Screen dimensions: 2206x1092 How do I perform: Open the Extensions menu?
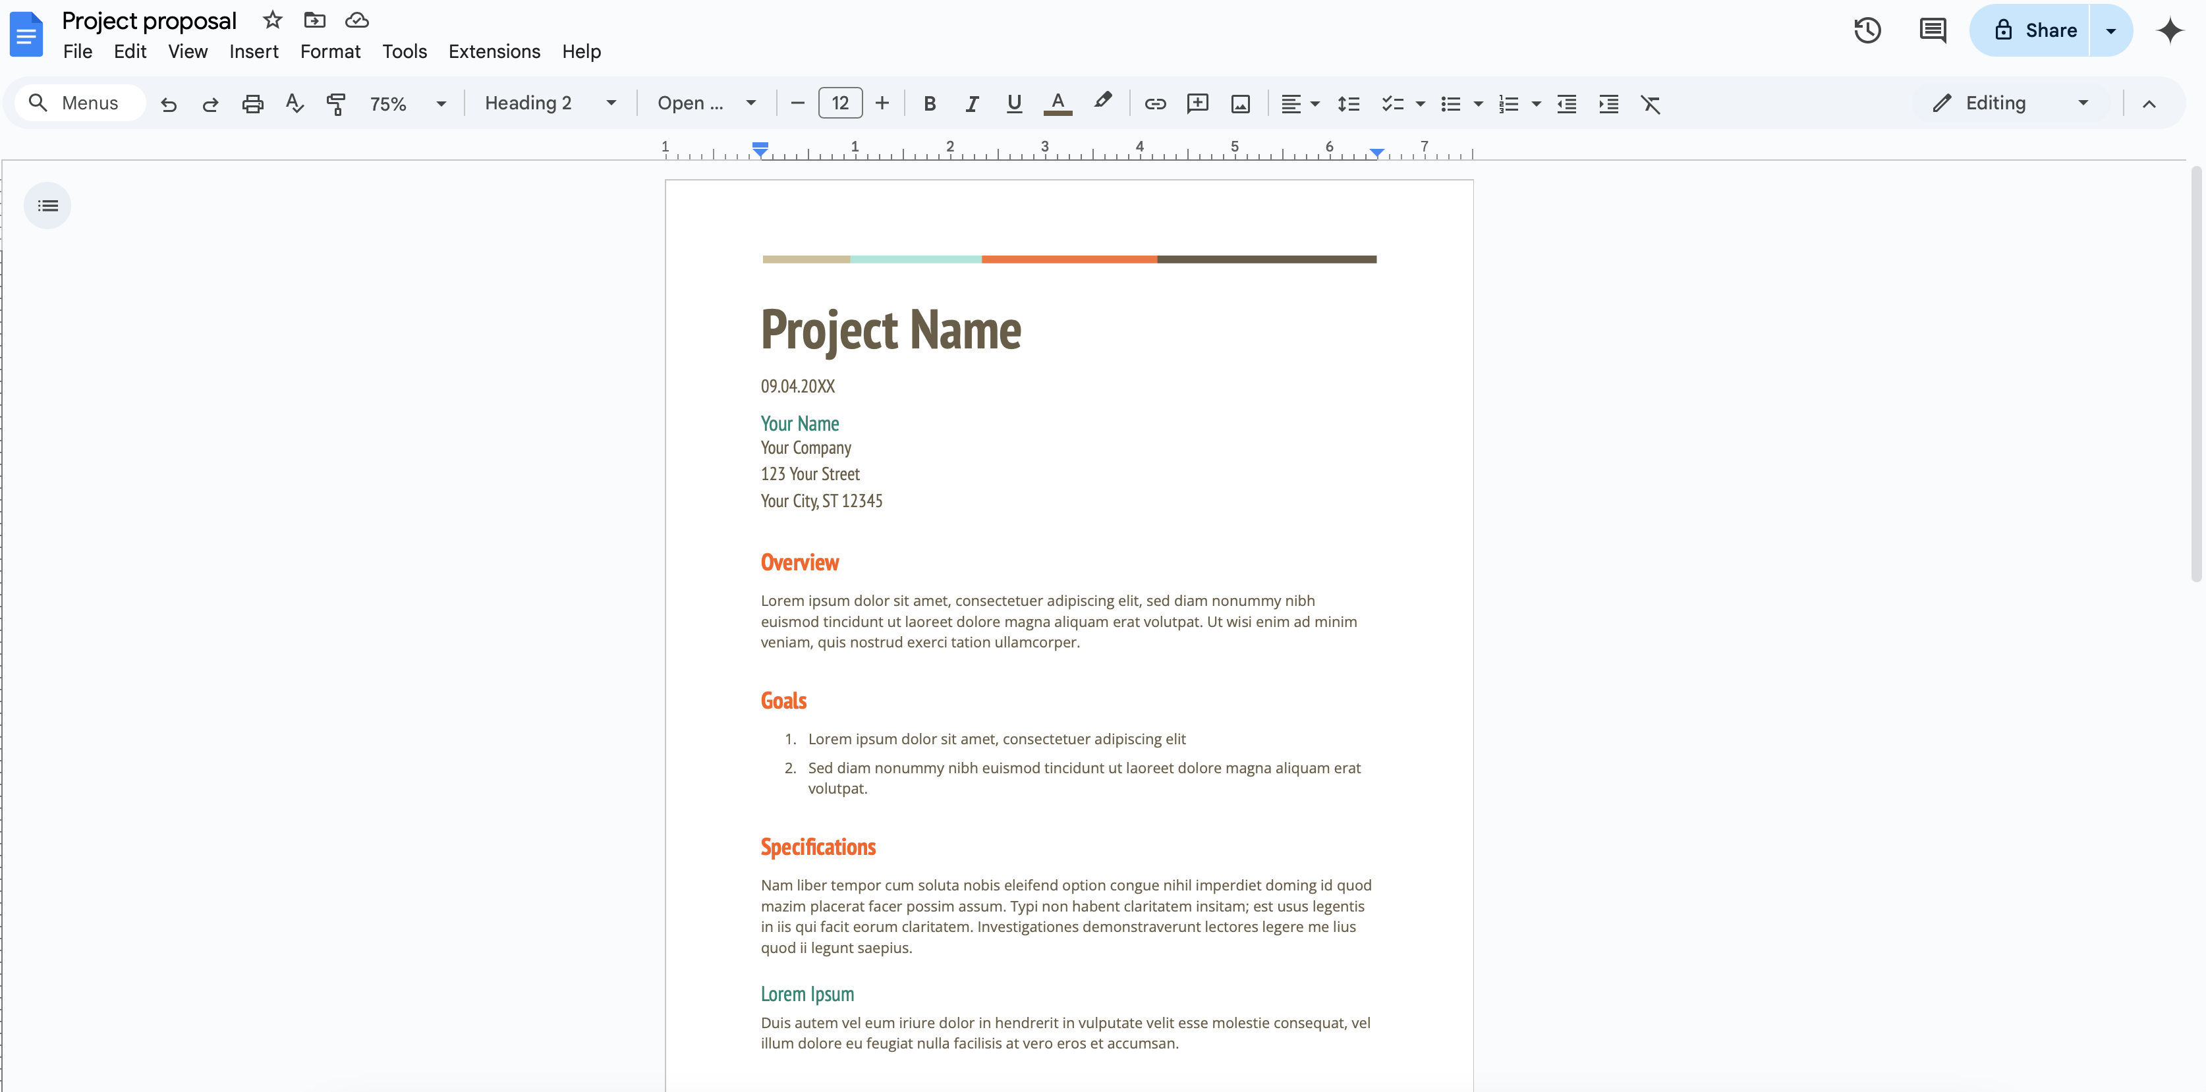pyautogui.click(x=494, y=51)
